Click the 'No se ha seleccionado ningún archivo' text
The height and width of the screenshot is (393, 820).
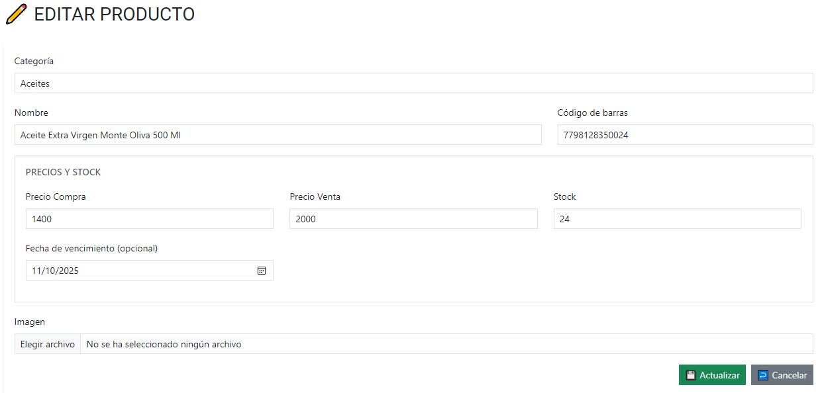pyautogui.click(x=164, y=344)
